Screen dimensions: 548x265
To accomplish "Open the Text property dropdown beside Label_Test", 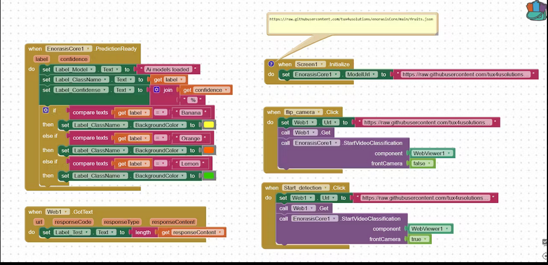I will 106,232.
